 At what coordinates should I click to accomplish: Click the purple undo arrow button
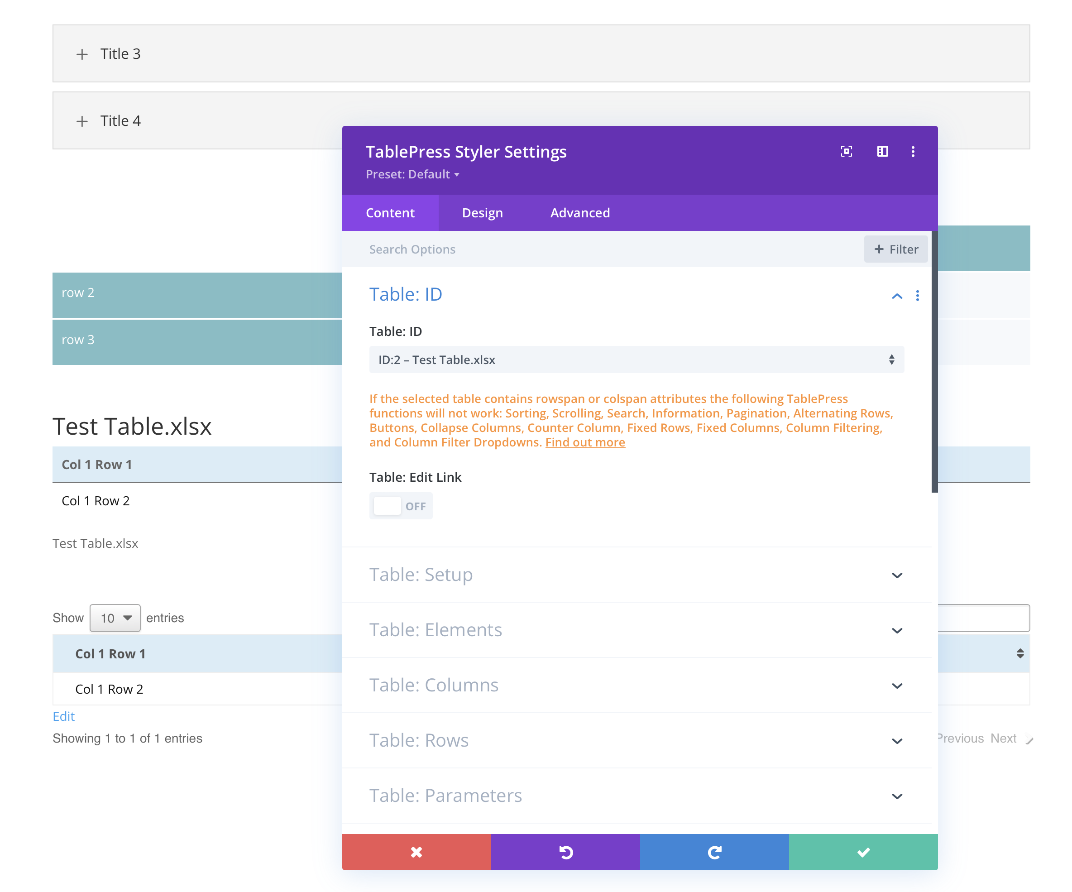pos(565,852)
